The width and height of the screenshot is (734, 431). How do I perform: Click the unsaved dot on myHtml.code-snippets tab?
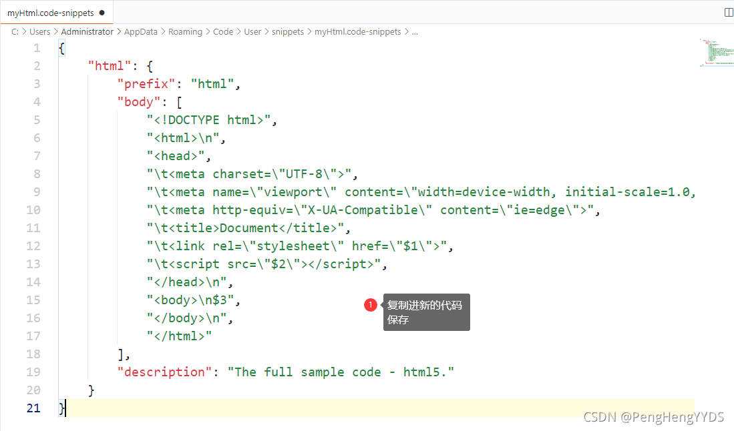coord(102,13)
